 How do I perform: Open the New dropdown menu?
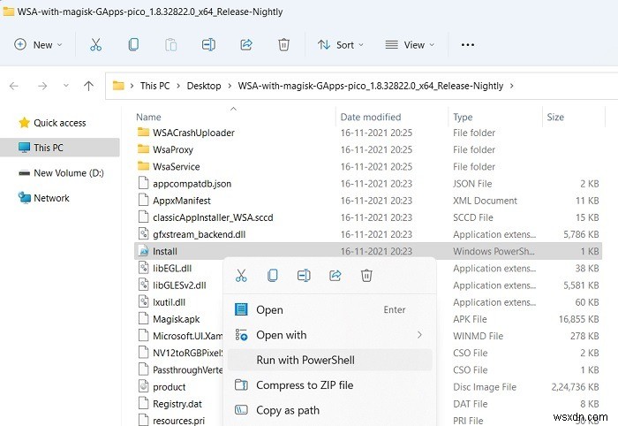[x=38, y=44]
